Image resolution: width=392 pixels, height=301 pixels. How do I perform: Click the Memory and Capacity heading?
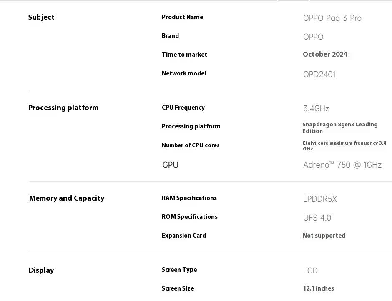67,198
